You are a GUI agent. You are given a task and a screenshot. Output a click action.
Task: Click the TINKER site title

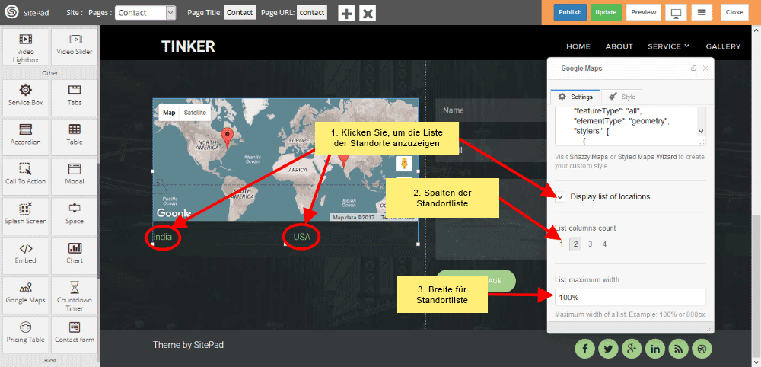tap(188, 46)
